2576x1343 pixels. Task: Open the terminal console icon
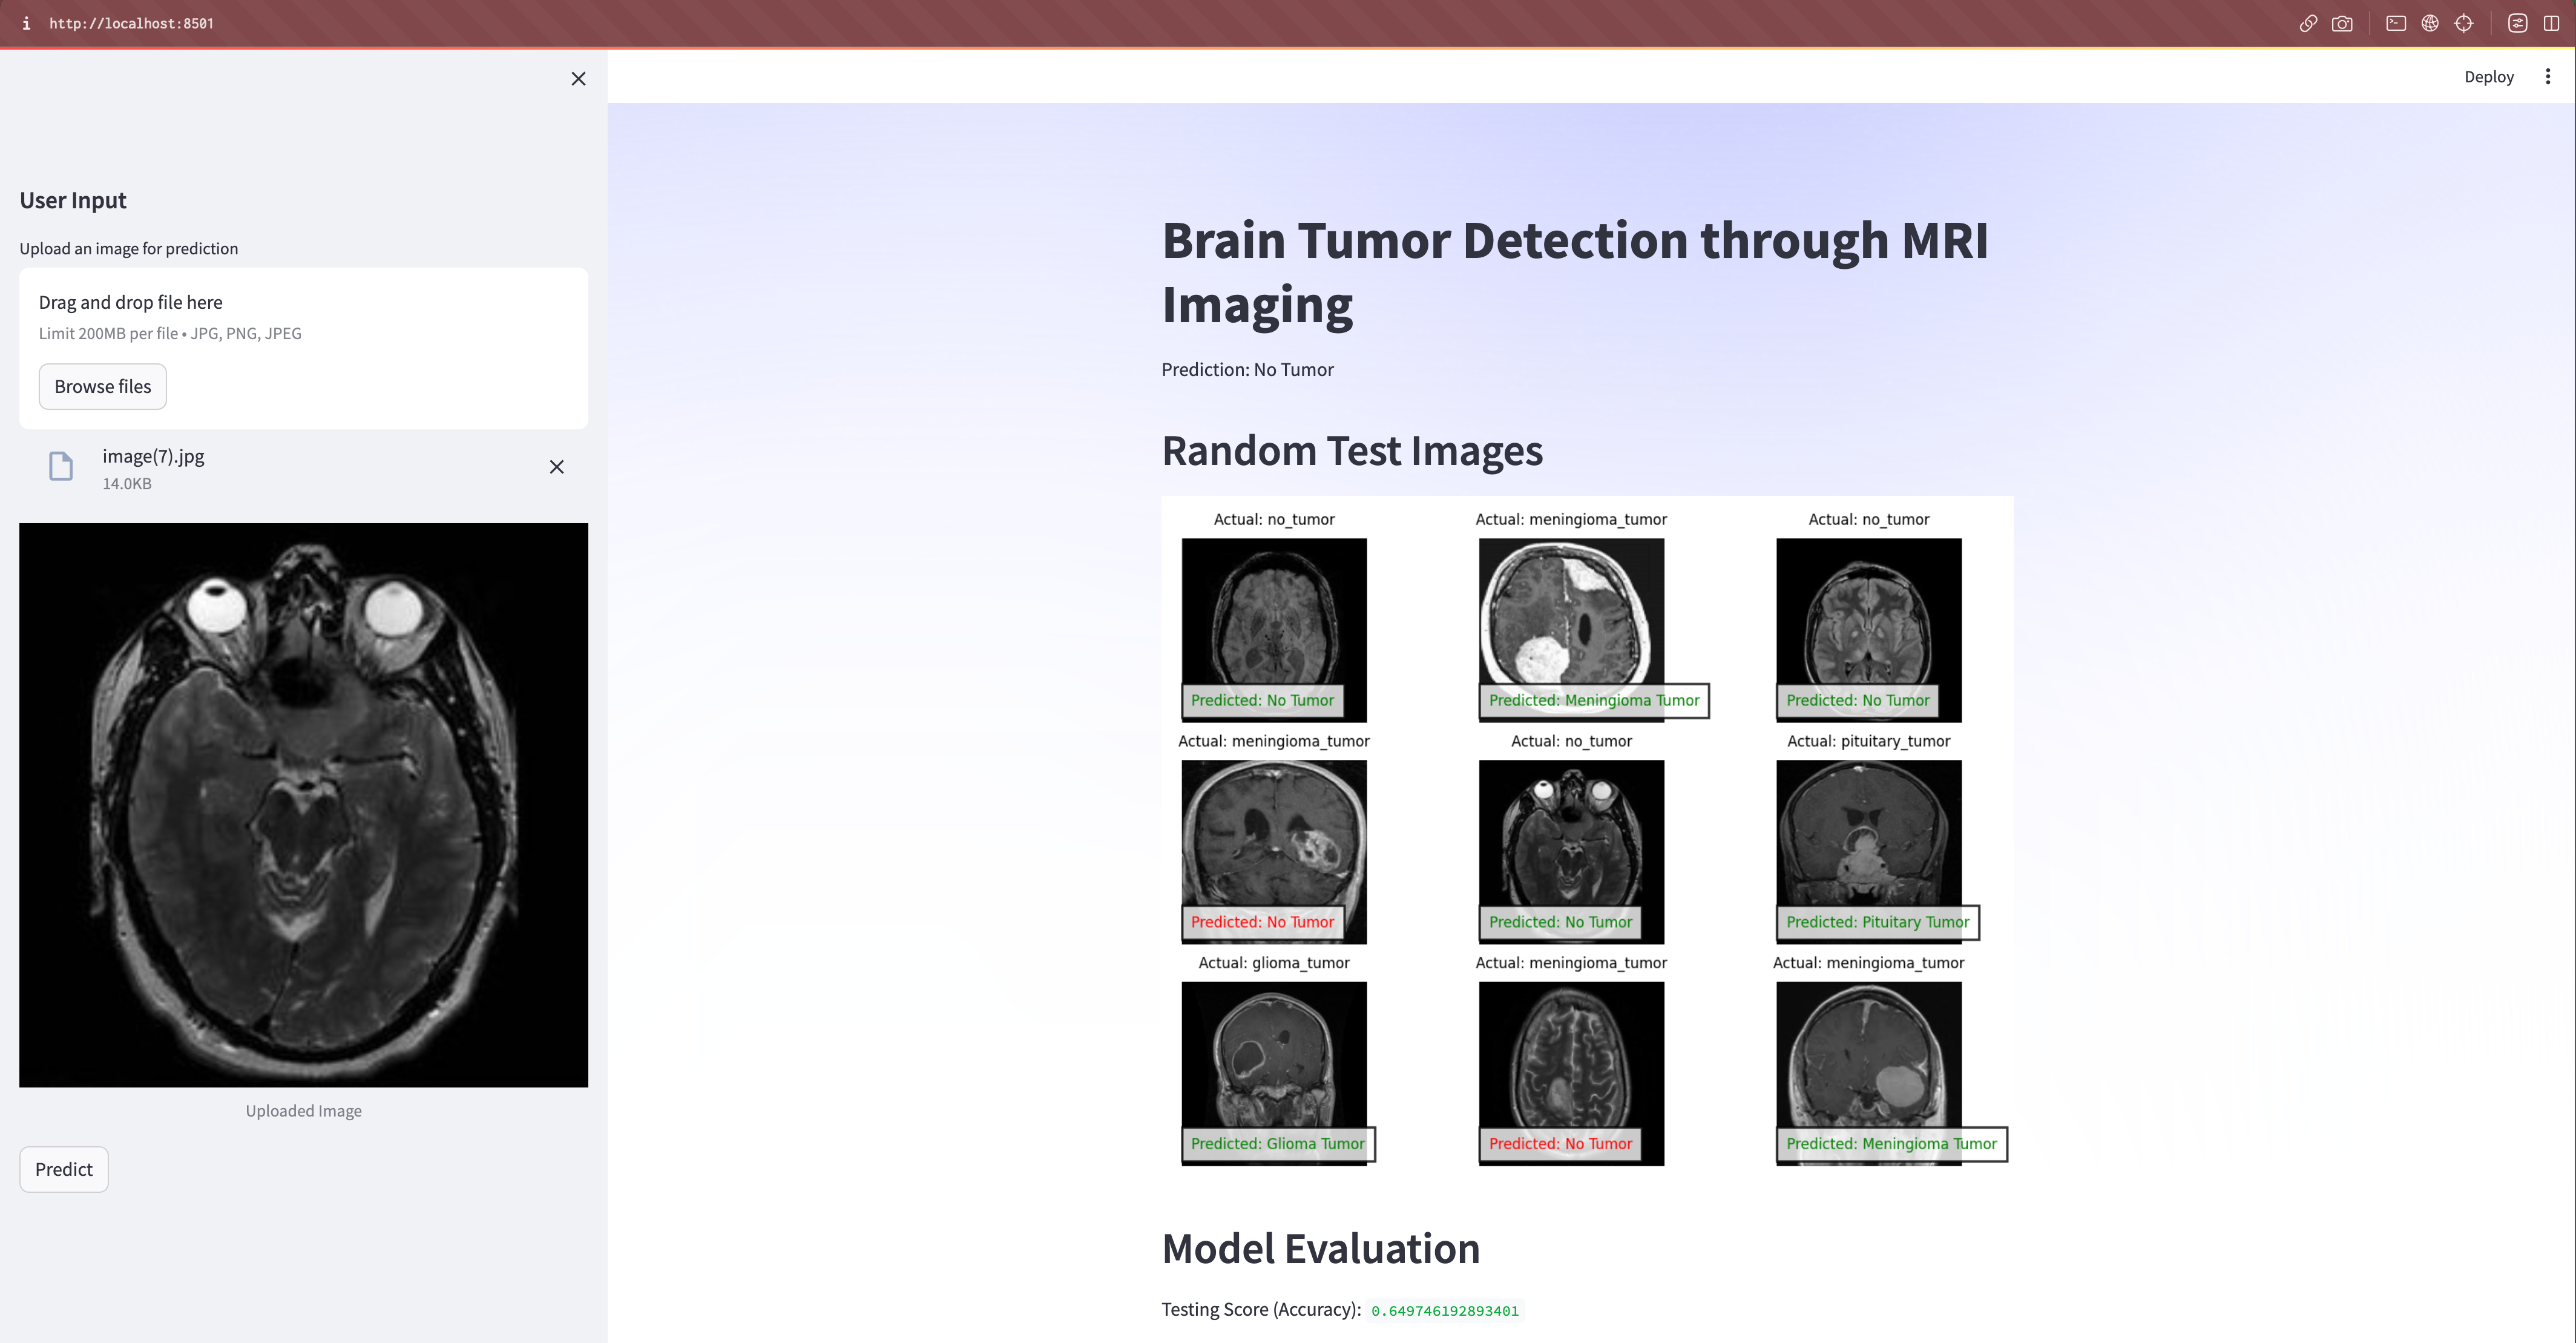(x=2396, y=23)
